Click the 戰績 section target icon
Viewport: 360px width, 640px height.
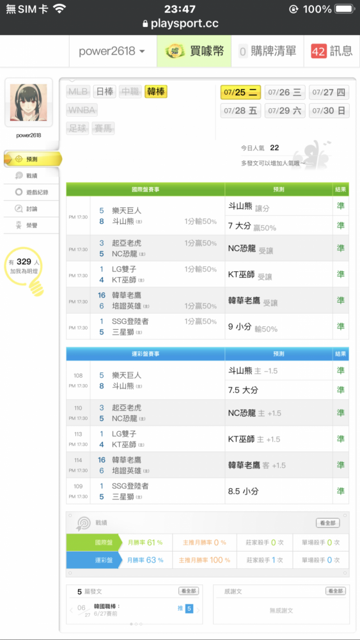pyautogui.click(x=84, y=524)
